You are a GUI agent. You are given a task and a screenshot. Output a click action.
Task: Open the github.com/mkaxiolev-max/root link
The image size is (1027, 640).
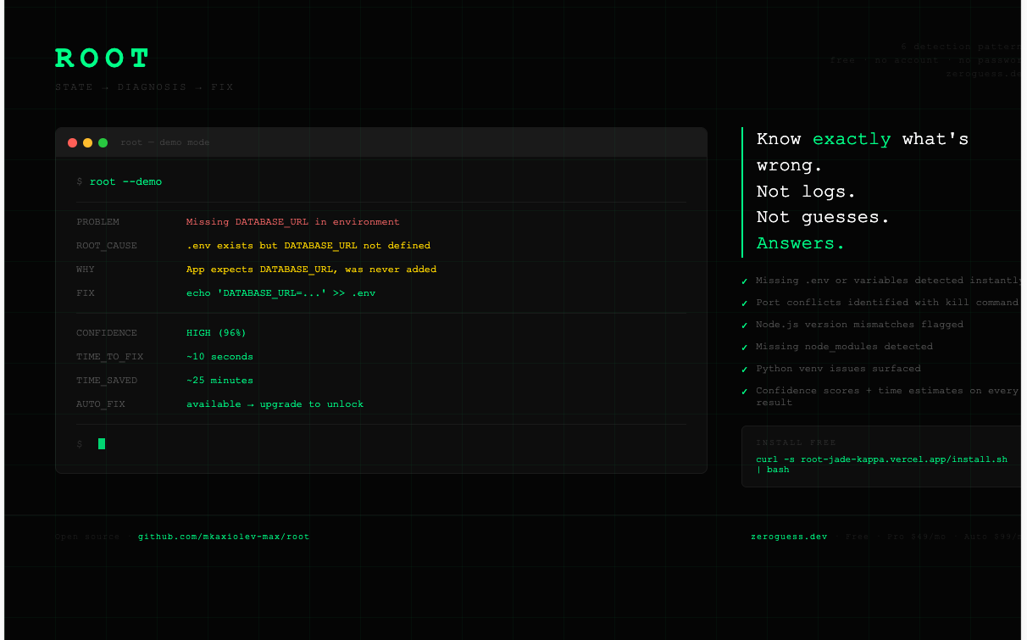(x=224, y=537)
